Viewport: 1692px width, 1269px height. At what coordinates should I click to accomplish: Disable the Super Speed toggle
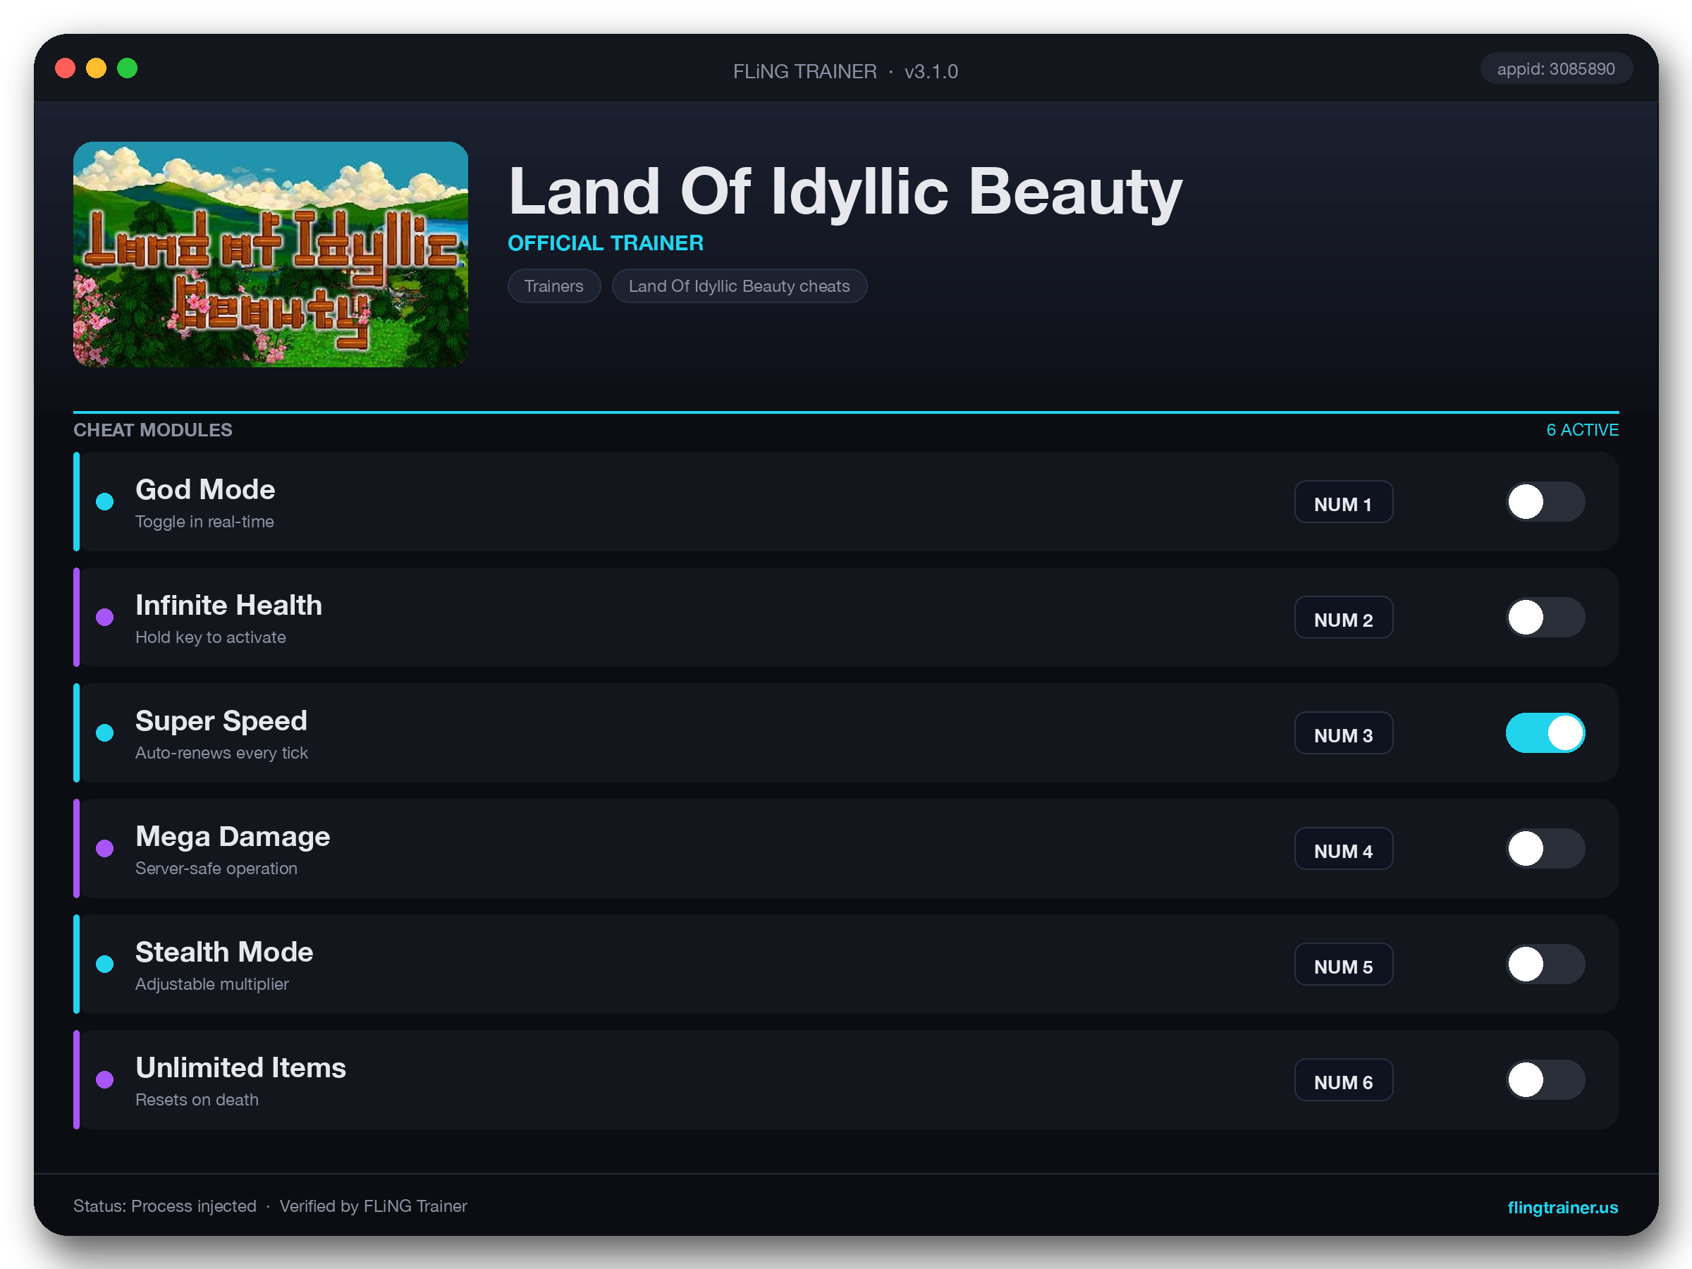pos(1545,732)
